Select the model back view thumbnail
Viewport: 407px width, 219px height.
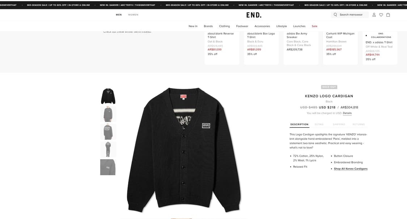(108, 132)
